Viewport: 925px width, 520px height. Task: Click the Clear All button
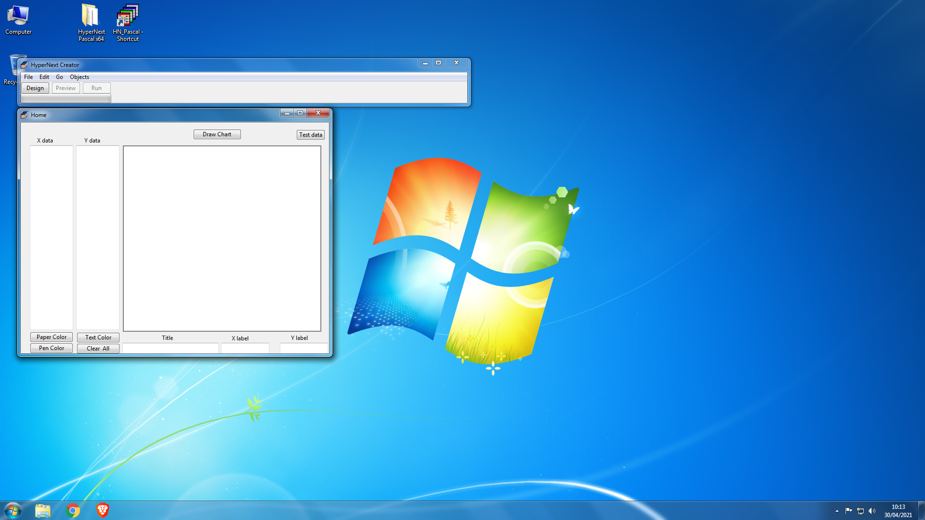(98, 349)
